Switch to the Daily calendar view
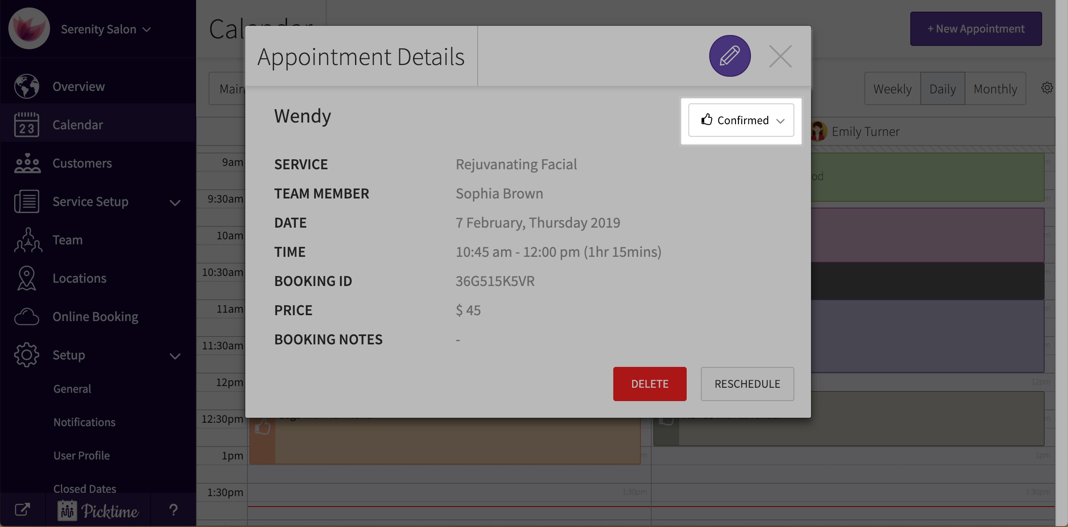1068x527 pixels. coord(942,88)
